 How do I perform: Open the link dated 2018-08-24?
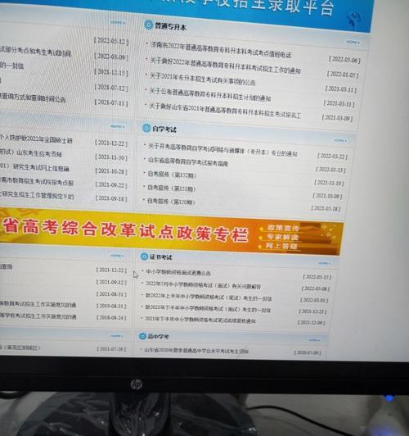coord(38,316)
